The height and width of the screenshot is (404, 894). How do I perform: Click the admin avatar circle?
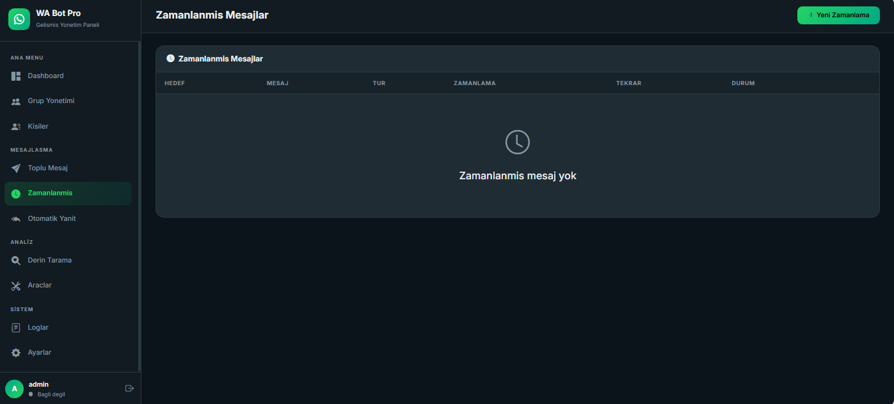tap(14, 389)
